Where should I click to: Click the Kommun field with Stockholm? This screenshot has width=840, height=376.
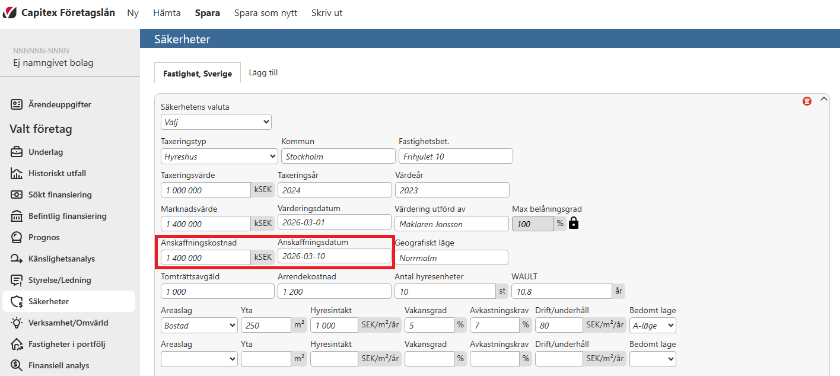point(338,156)
